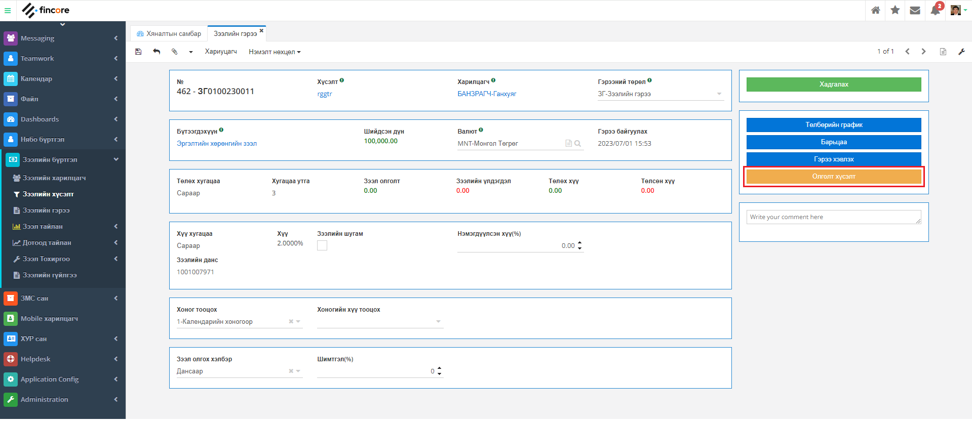972x423 pixels.
Task: Click the Валют field document icon
Action: 568,144
